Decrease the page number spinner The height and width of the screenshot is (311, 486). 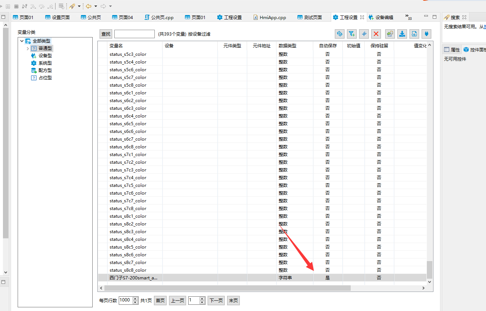[202, 302]
